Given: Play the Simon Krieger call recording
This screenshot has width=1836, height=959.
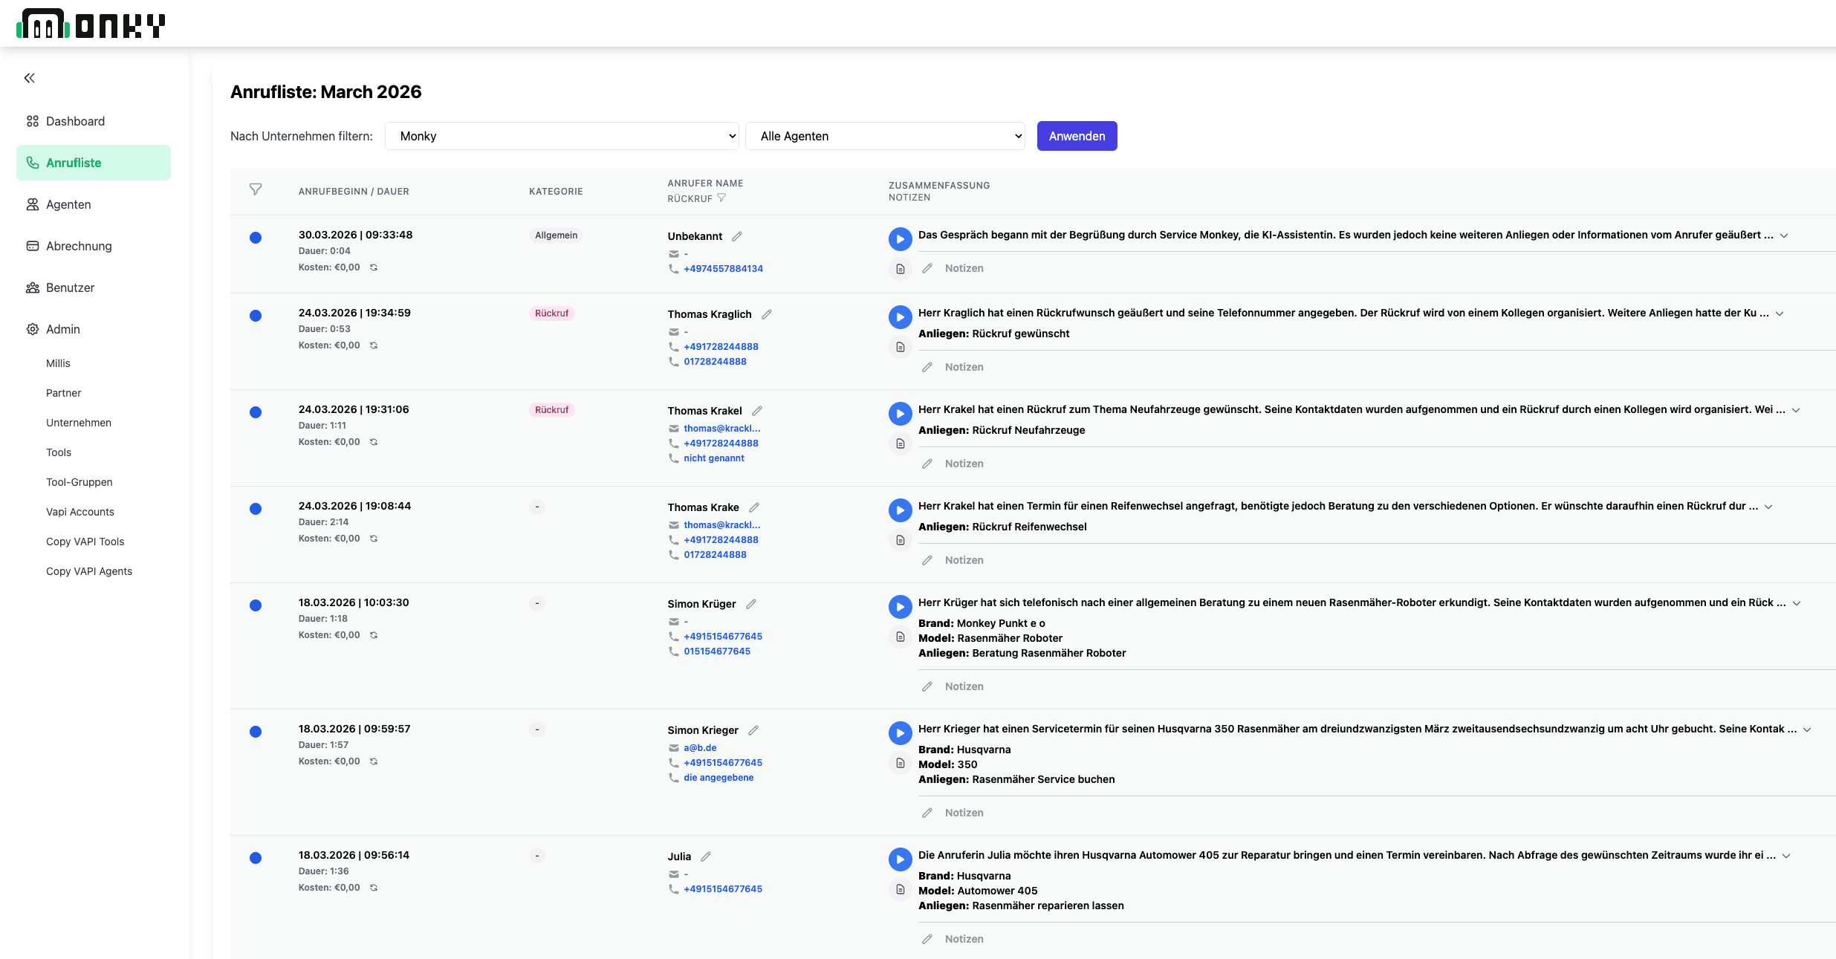Looking at the screenshot, I should pos(900,733).
